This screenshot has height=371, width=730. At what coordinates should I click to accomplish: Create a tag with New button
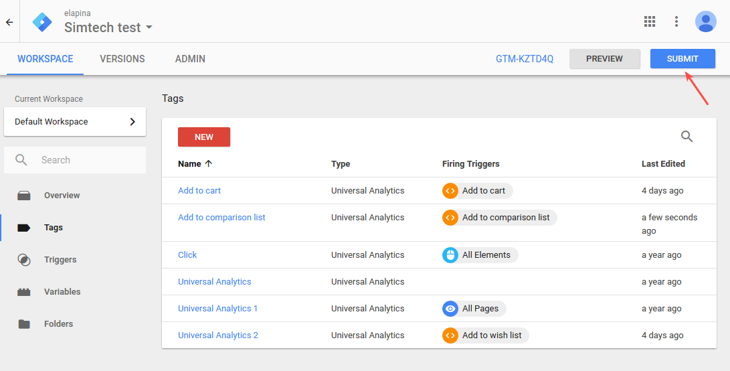point(204,137)
